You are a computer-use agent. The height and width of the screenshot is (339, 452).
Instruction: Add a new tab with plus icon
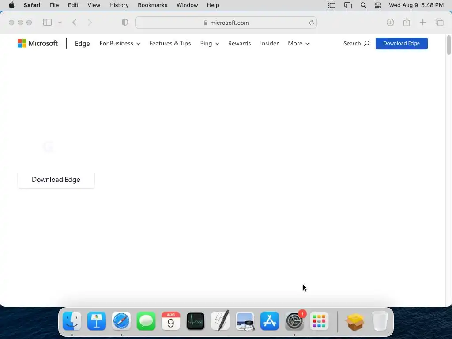422,22
